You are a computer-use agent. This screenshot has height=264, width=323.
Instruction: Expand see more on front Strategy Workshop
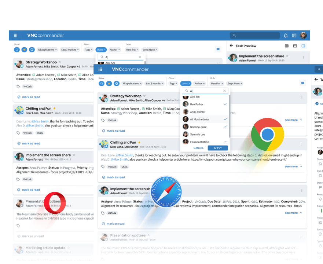293,120
